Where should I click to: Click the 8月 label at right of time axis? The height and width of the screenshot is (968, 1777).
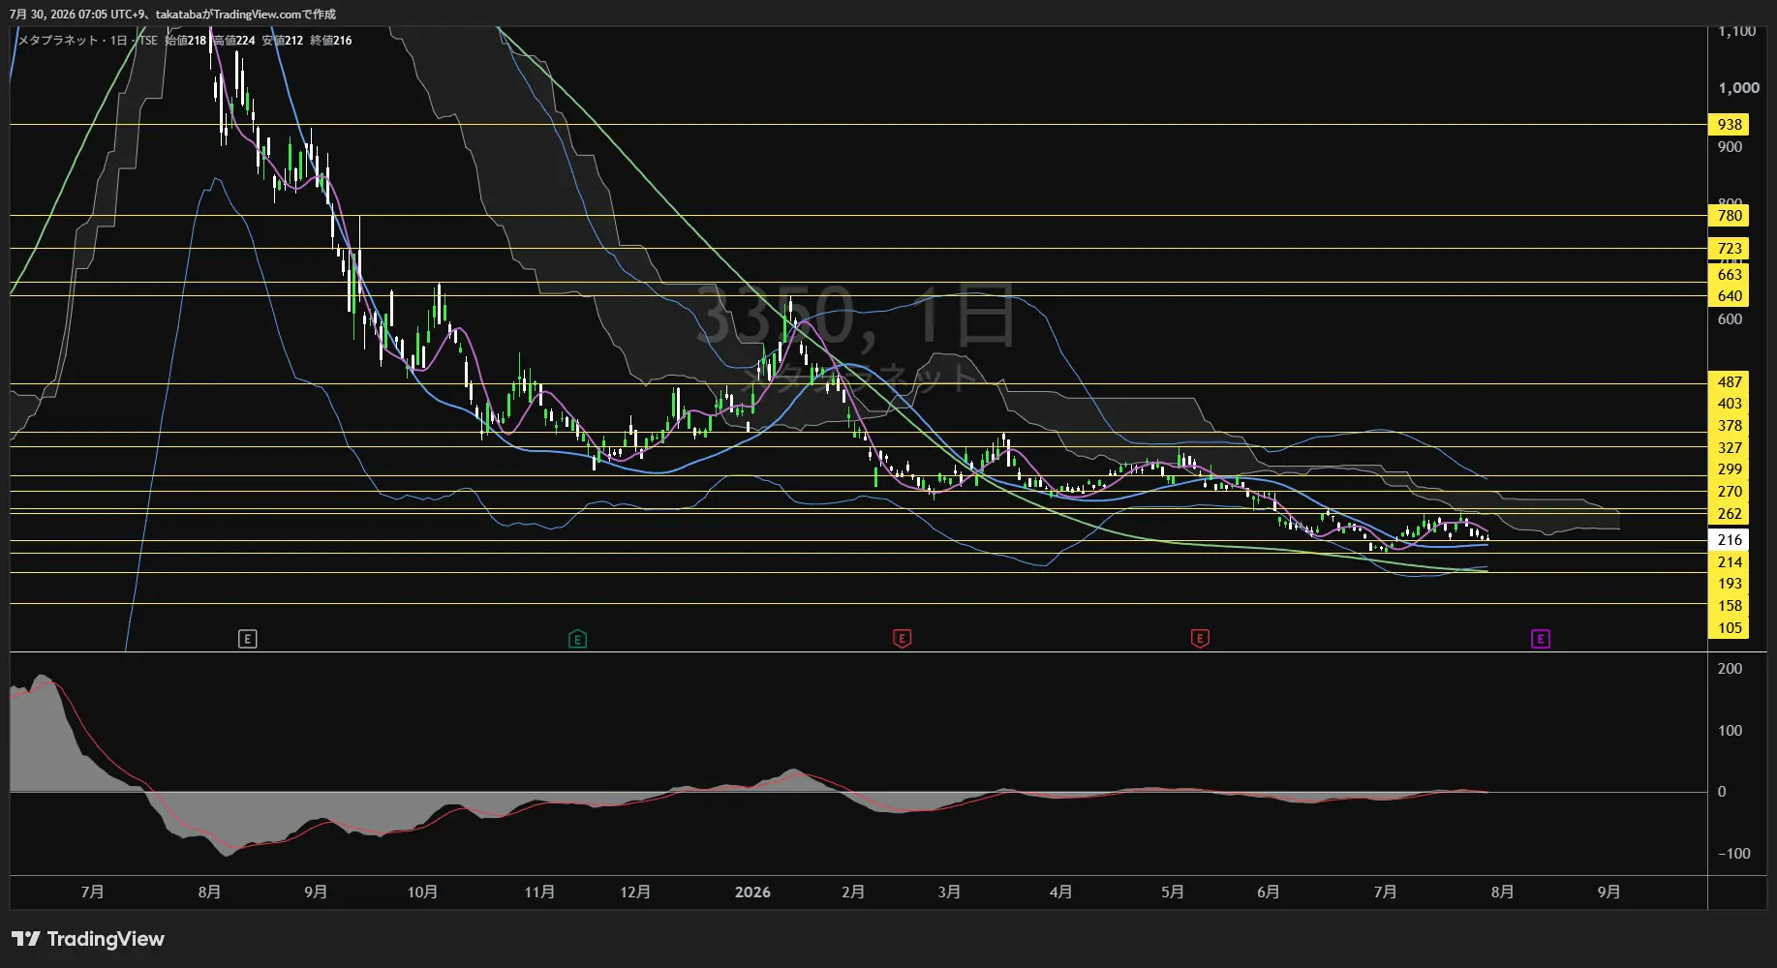pyautogui.click(x=1502, y=892)
